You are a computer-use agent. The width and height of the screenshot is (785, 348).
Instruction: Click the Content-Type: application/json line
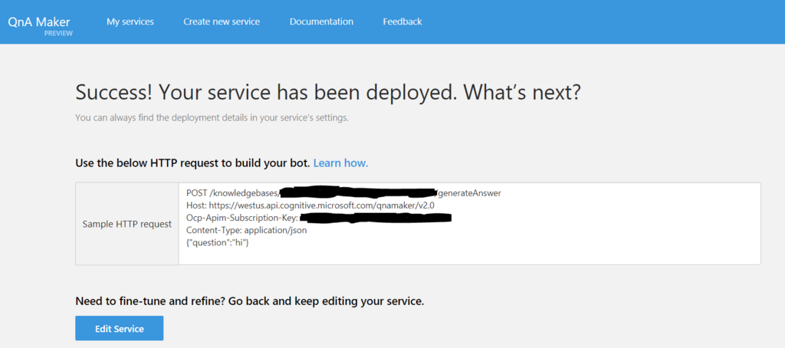click(x=247, y=230)
